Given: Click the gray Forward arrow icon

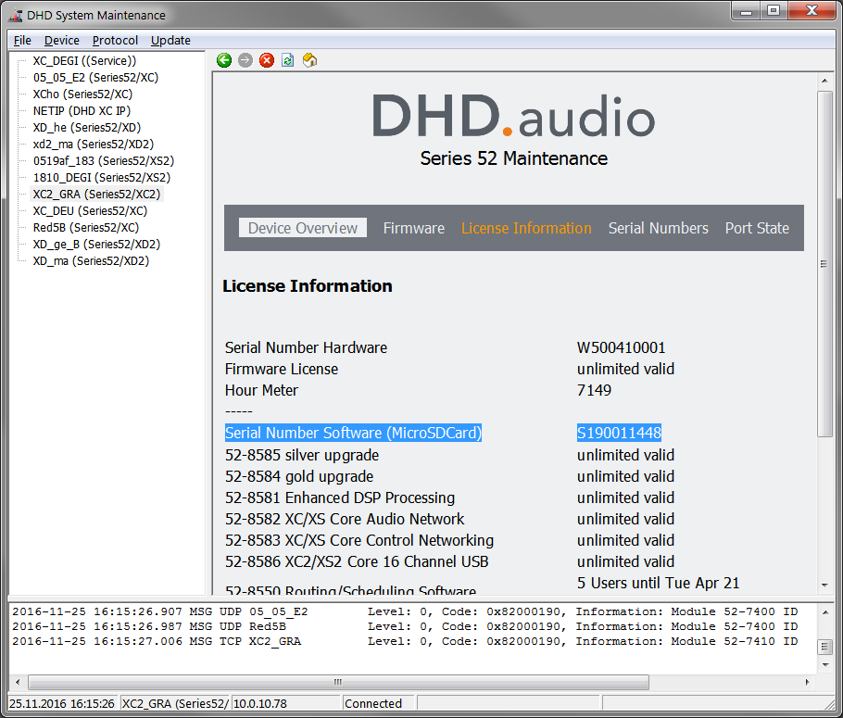Looking at the screenshot, I should (245, 60).
